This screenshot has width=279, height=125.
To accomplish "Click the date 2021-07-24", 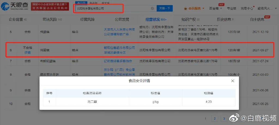I will (260, 61).
